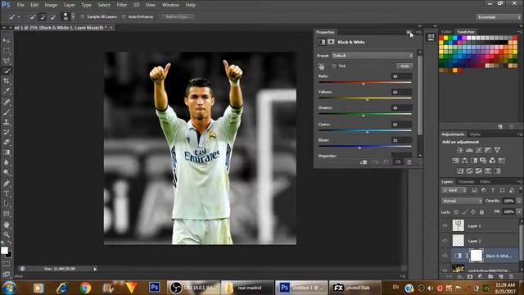Select the Eyedropper tool
Image resolution: width=524 pixels, height=295 pixels.
(x=7, y=91)
